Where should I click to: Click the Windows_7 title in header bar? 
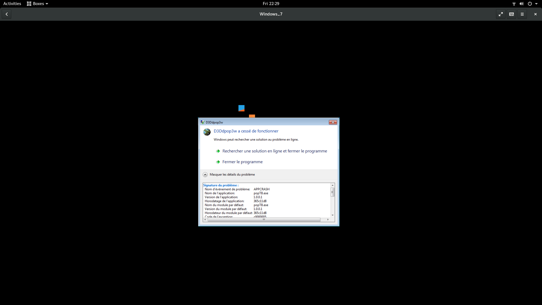pos(271,14)
